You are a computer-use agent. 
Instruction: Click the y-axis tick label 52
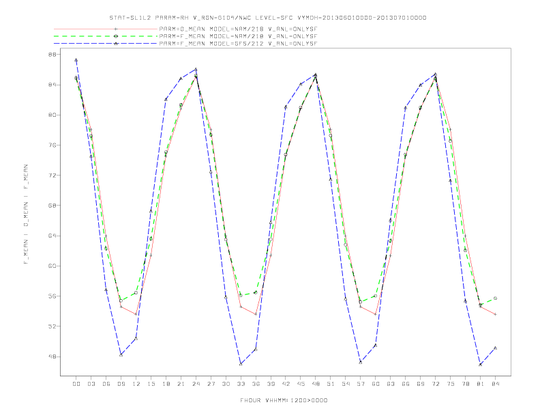click(53, 326)
